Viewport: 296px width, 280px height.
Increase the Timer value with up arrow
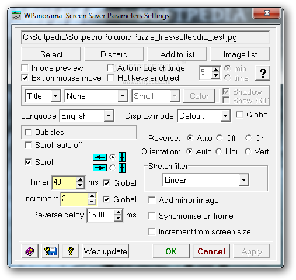click(80, 179)
